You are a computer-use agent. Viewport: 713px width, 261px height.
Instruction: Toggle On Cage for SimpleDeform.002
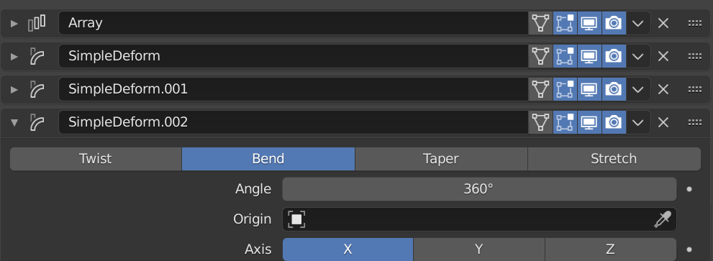(540, 122)
